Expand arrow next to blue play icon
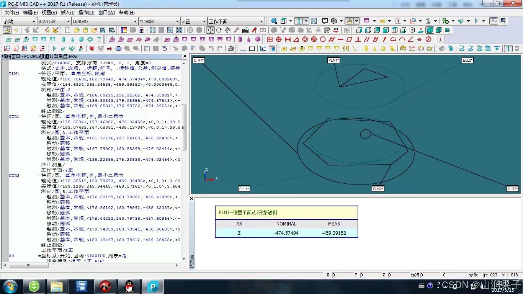The image size is (523, 294). pyautogui.click(x=484, y=21)
